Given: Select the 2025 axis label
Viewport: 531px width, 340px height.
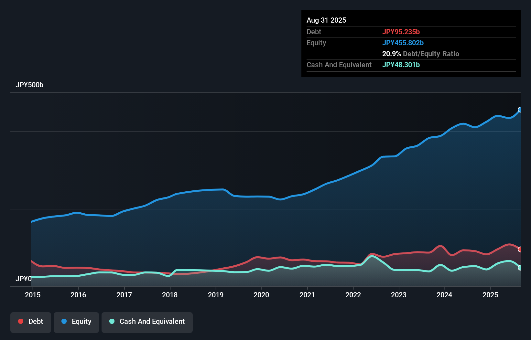Looking at the screenshot, I should [490, 295].
